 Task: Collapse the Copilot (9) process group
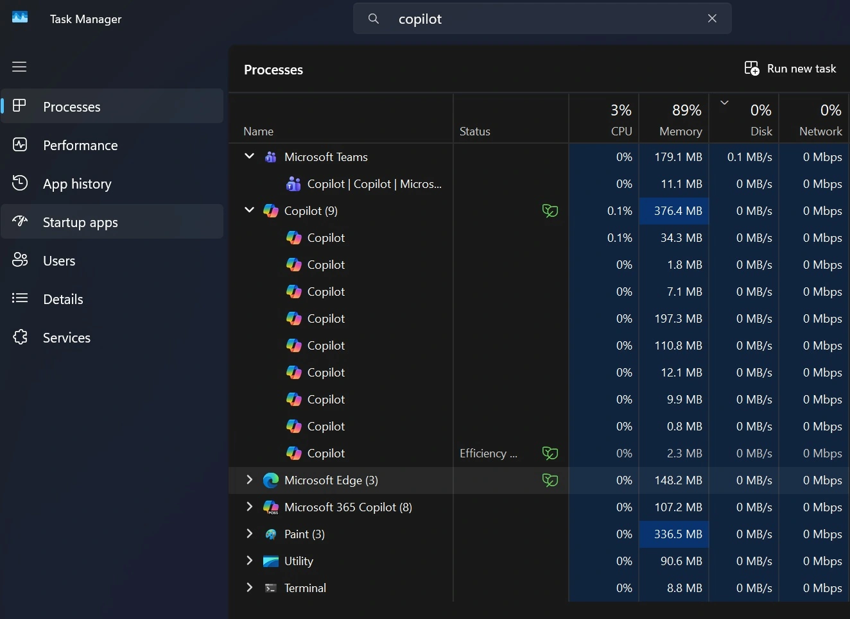[249, 210]
